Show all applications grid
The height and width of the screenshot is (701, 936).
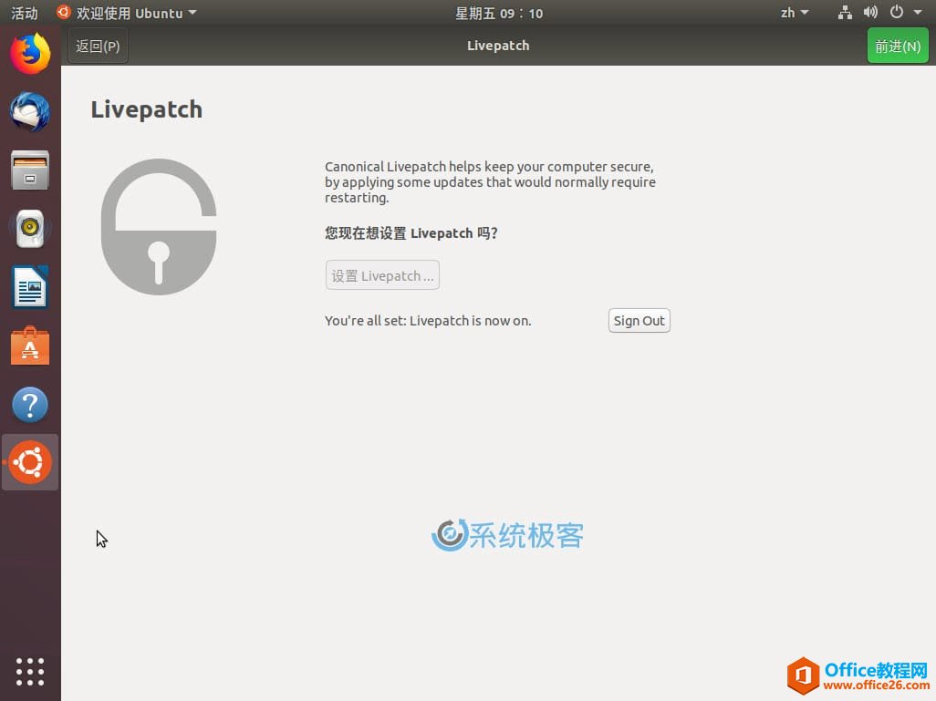pyautogui.click(x=30, y=672)
